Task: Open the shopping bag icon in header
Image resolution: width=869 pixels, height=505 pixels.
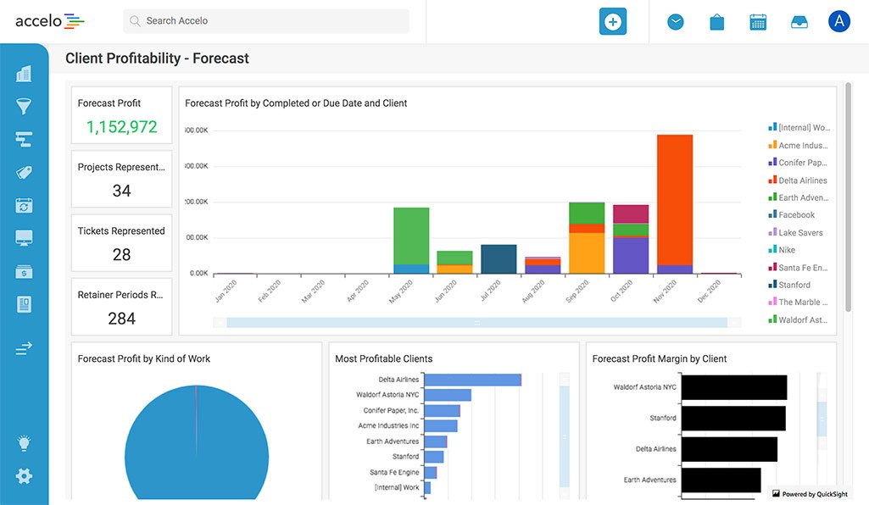Action: tap(716, 22)
